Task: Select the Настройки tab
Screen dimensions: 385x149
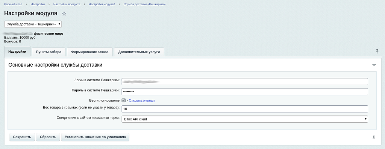Action: pyautogui.click(x=17, y=52)
